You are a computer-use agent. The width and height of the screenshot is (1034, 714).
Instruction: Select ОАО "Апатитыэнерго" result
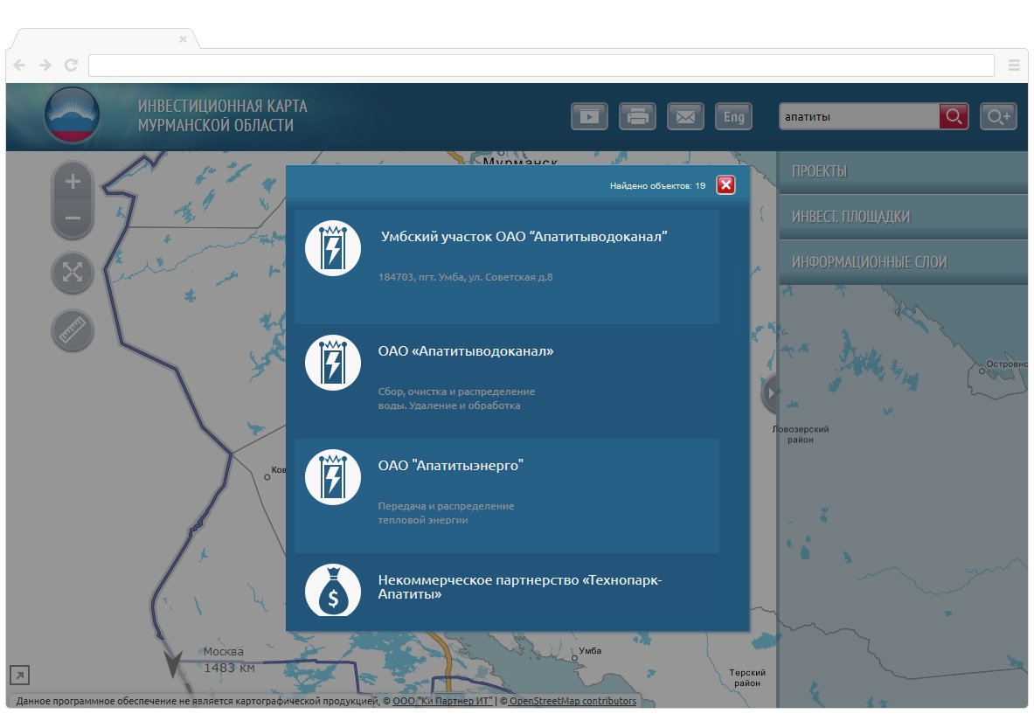(x=506, y=496)
